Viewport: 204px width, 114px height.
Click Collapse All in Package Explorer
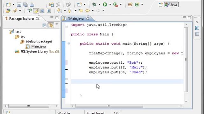45,25
